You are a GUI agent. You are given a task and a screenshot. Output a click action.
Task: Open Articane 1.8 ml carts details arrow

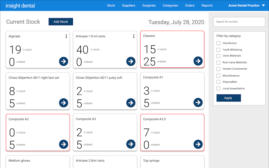coord(131,61)
